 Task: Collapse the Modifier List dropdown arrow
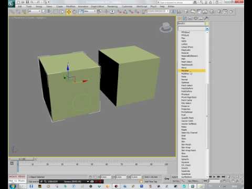(x=207, y=28)
